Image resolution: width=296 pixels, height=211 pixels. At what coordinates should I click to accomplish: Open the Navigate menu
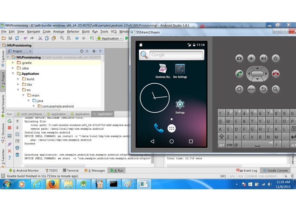point(33,32)
